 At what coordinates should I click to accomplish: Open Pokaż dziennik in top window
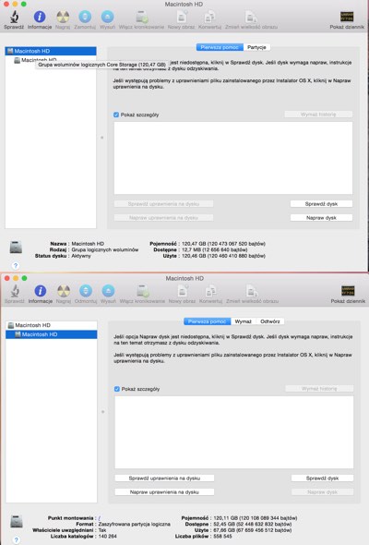point(347,17)
